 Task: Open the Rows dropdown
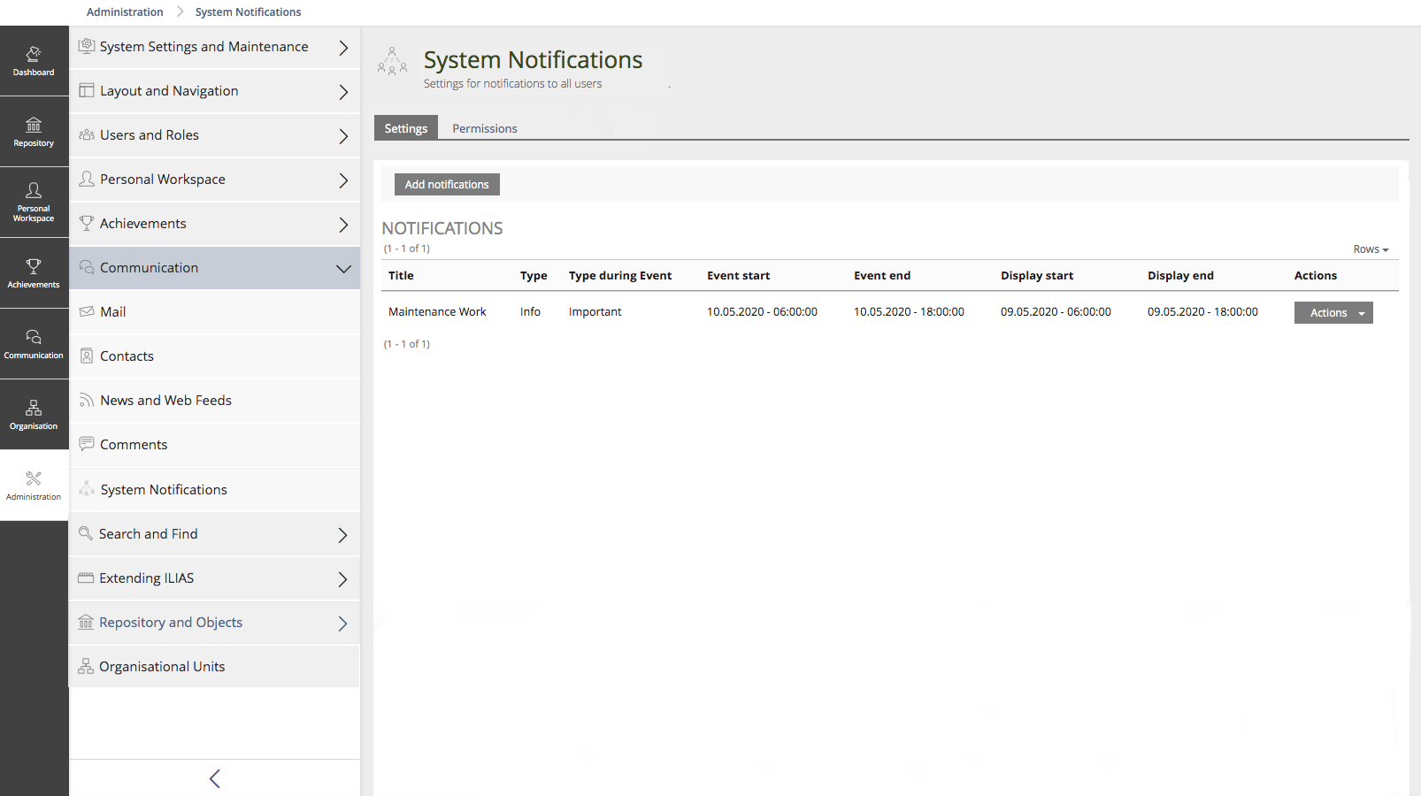click(1370, 249)
